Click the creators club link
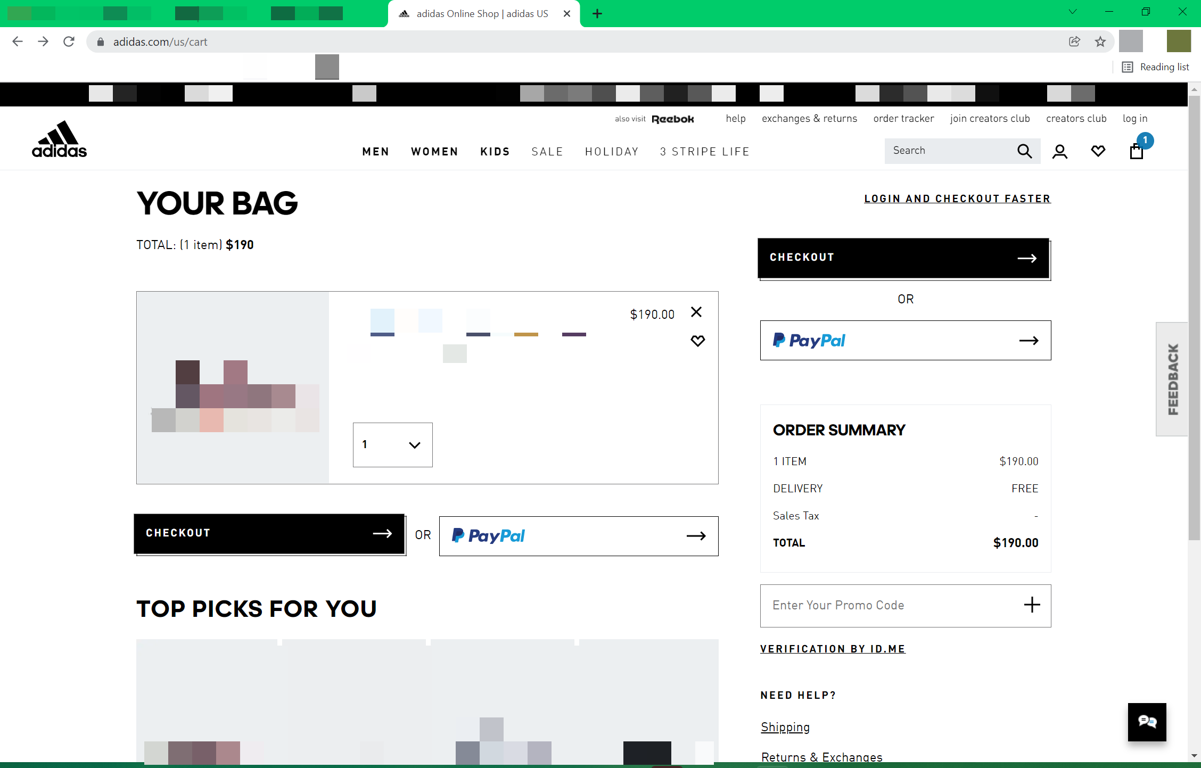Viewport: 1201px width, 768px height. coord(1076,119)
